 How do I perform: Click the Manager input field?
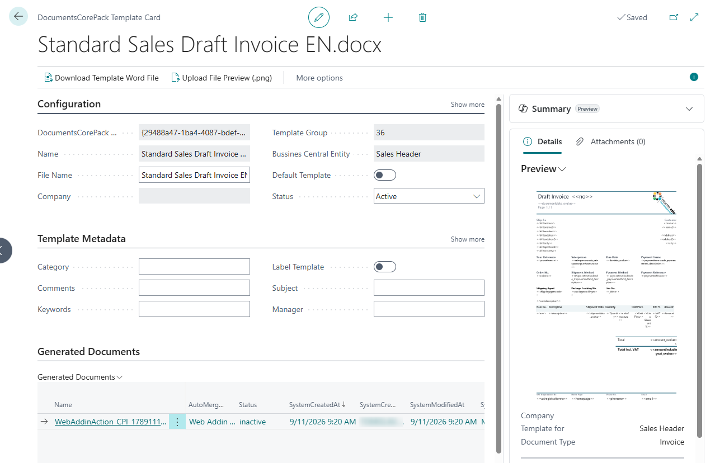[429, 309]
